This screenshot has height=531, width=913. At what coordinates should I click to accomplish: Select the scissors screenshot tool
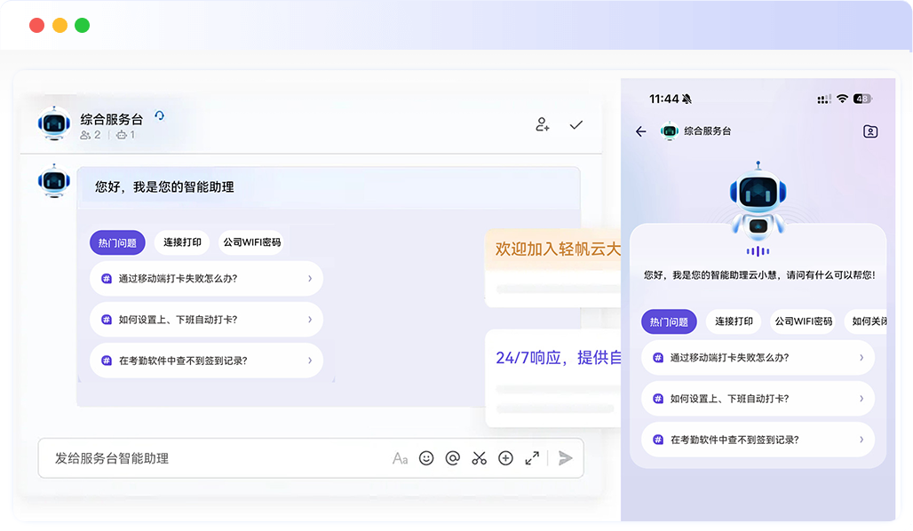pos(480,458)
